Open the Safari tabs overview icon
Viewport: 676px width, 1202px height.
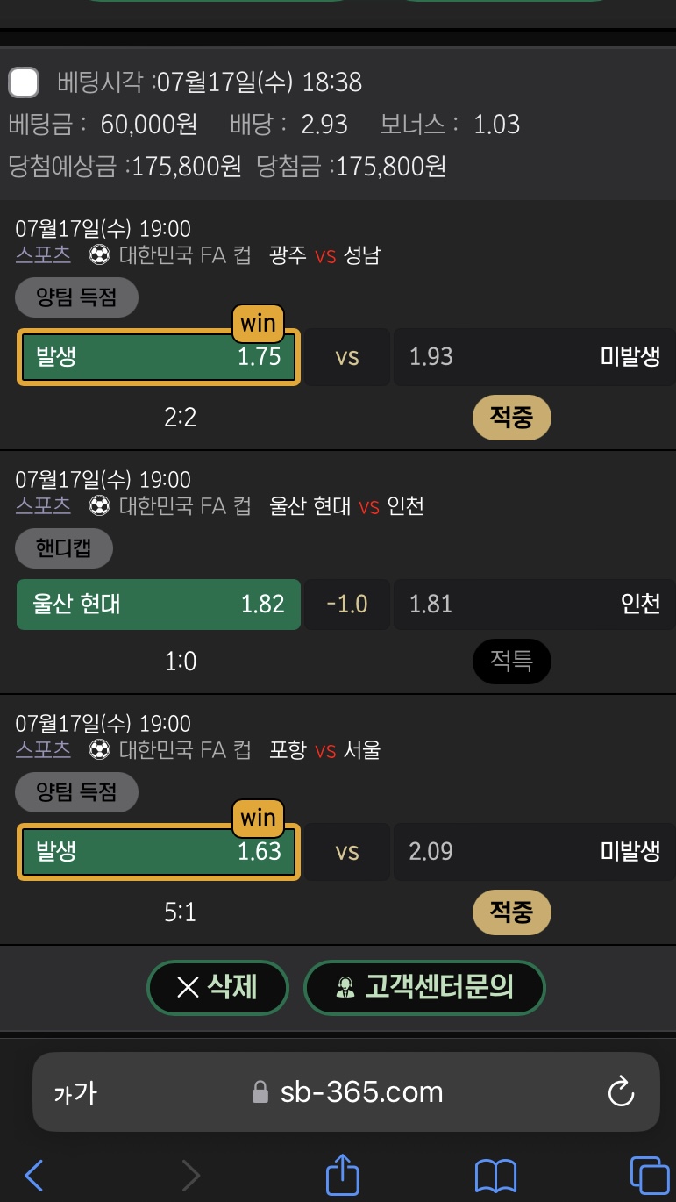click(649, 1174)
